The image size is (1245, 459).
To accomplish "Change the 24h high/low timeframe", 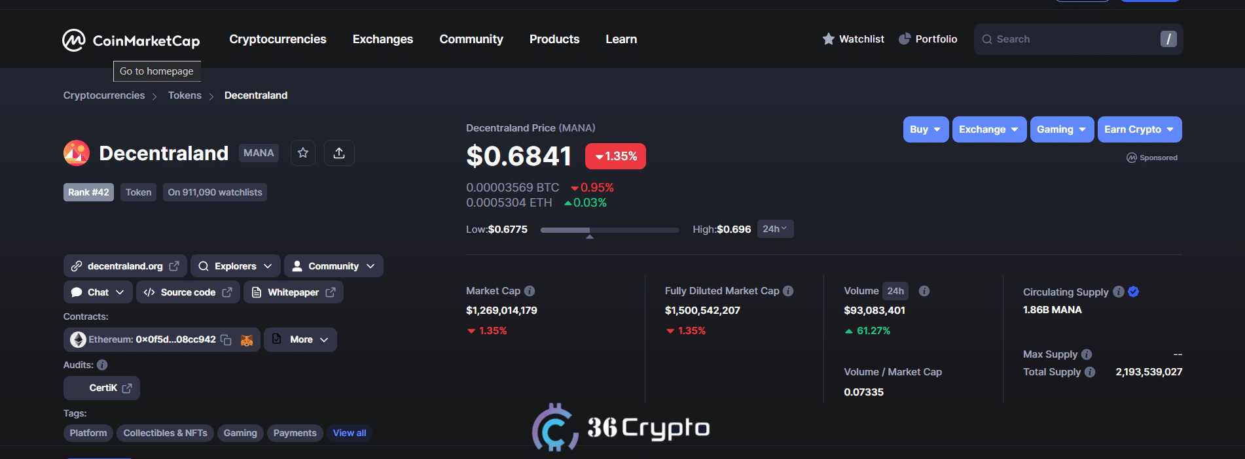I will click(x=775, y=229).
